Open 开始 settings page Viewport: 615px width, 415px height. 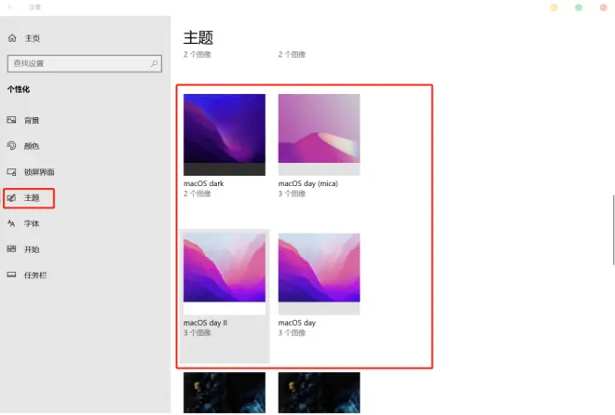click(32, 249)
